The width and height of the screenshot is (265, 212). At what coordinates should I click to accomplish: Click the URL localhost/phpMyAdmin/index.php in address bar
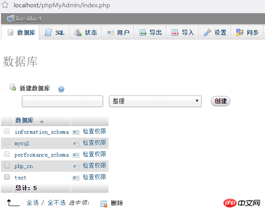coord(62,5)
